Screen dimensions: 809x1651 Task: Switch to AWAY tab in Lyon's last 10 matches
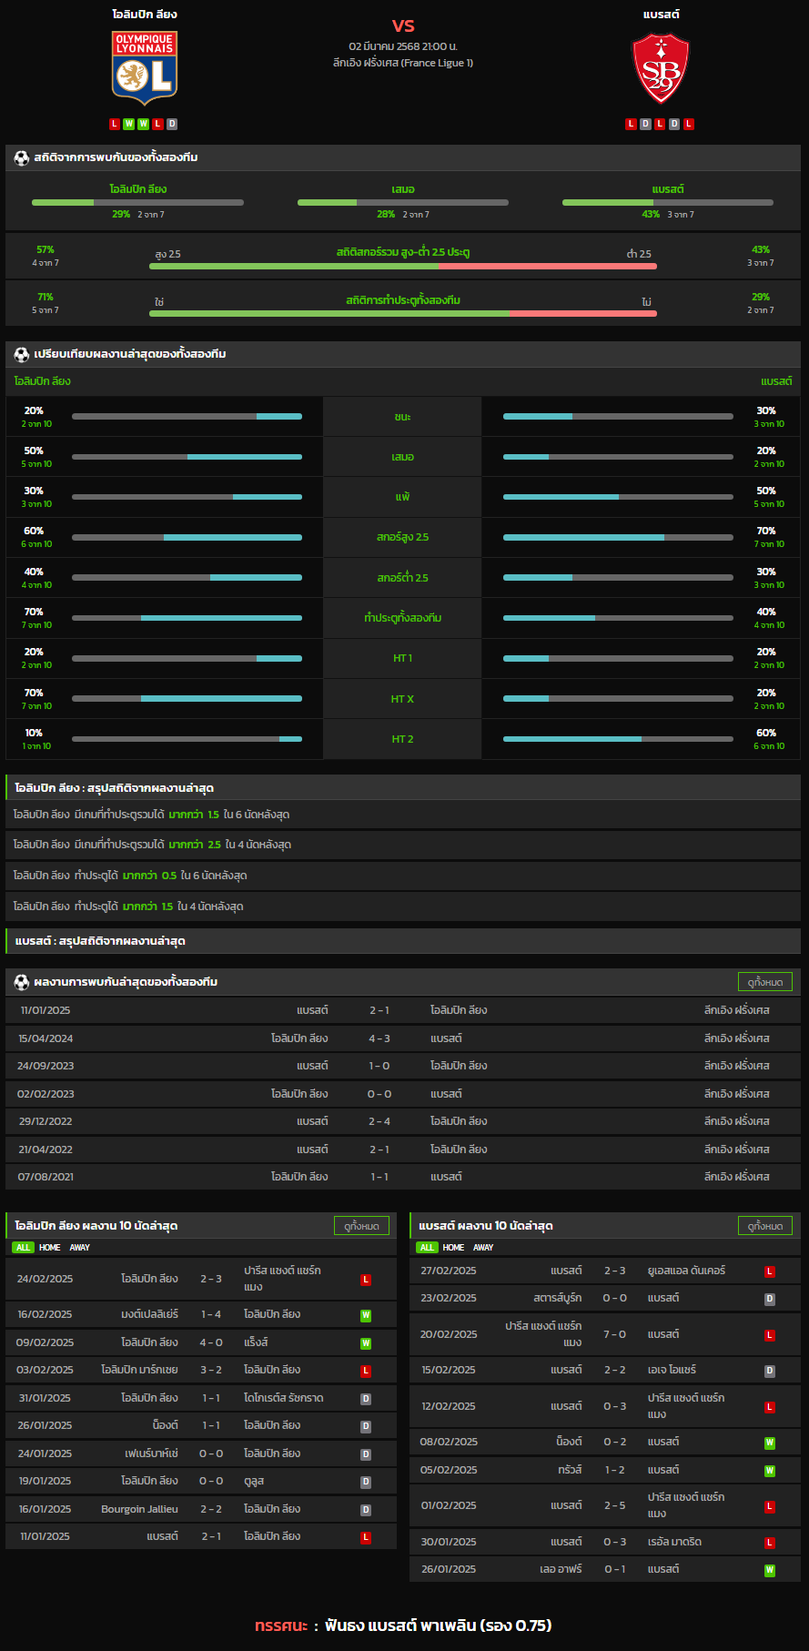point(80,1248)
